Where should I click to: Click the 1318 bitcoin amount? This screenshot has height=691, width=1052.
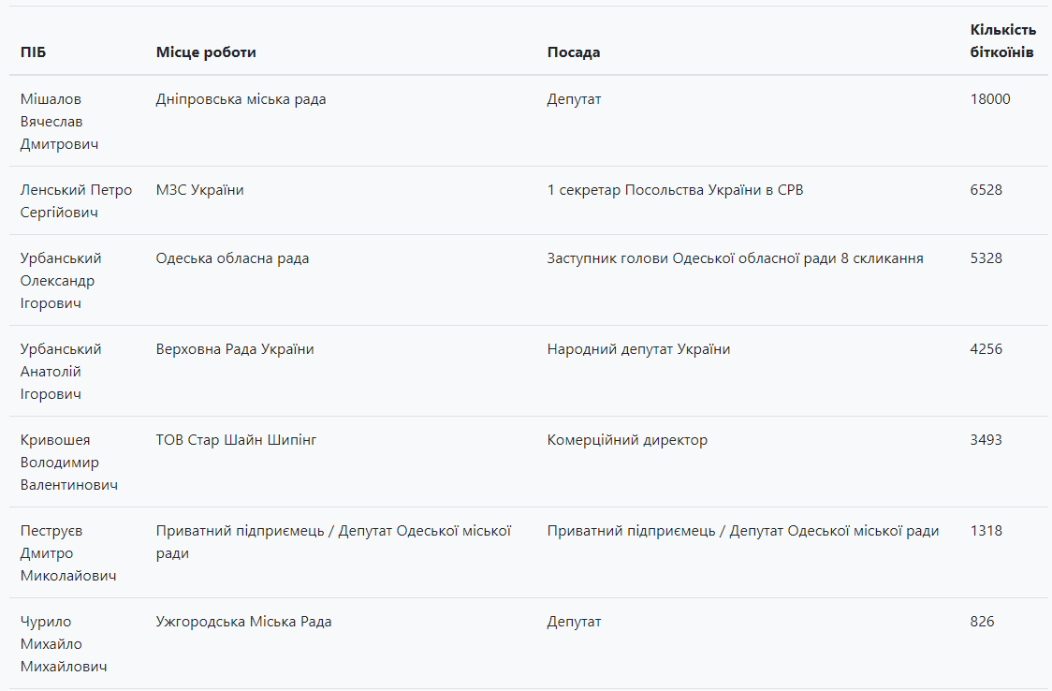(986, 531)
